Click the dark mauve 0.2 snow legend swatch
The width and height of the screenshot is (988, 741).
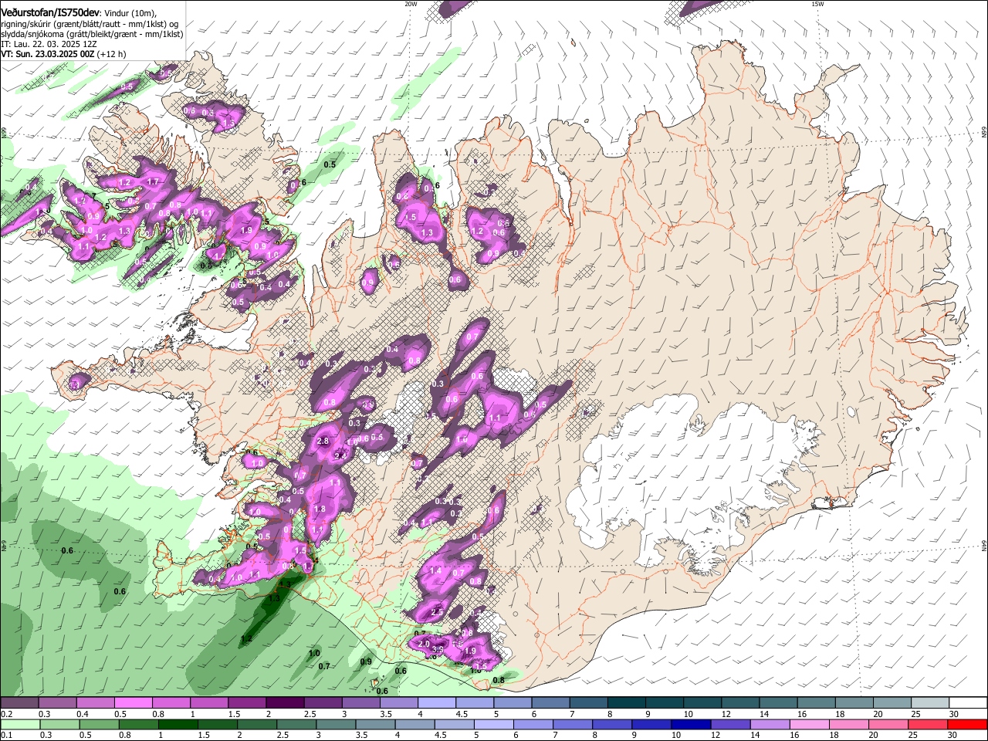(19, 703)
